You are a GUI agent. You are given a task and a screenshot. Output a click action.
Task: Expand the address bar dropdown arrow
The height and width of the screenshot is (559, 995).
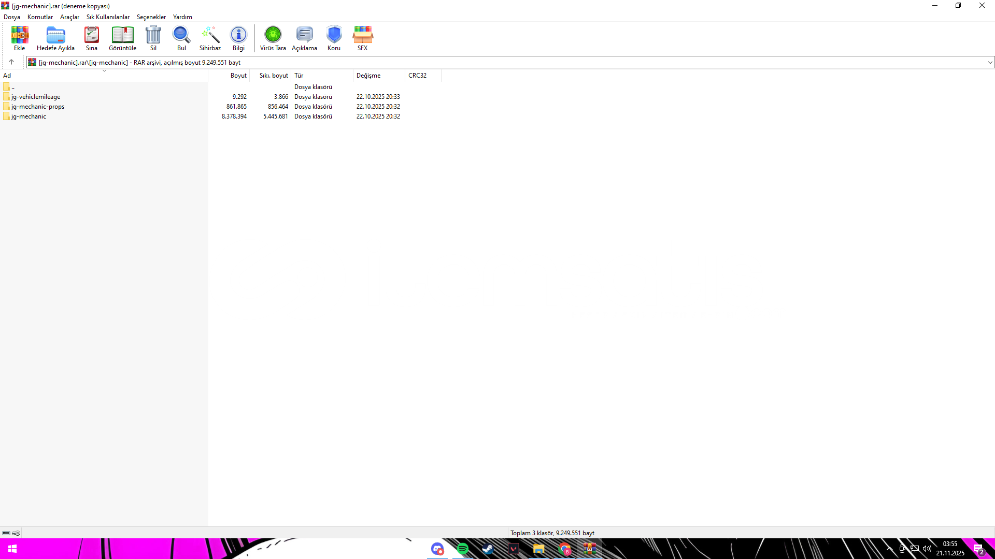click(x=990, y=63)
